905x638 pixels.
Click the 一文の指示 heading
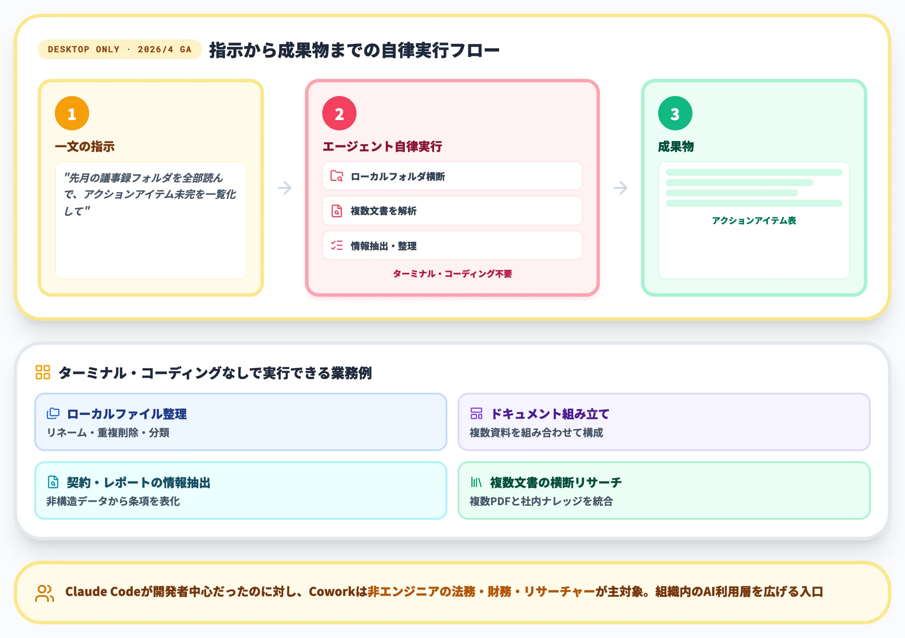(84, 147)
